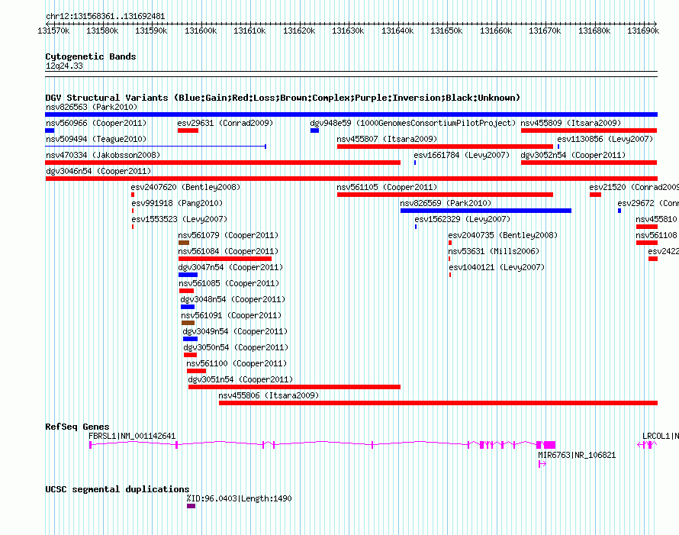Image resolution: width=679 pixels, height=535 pixels.
Task: Select the dgv3047n54 (Cooper2011) label
Action: click(230, 267)
